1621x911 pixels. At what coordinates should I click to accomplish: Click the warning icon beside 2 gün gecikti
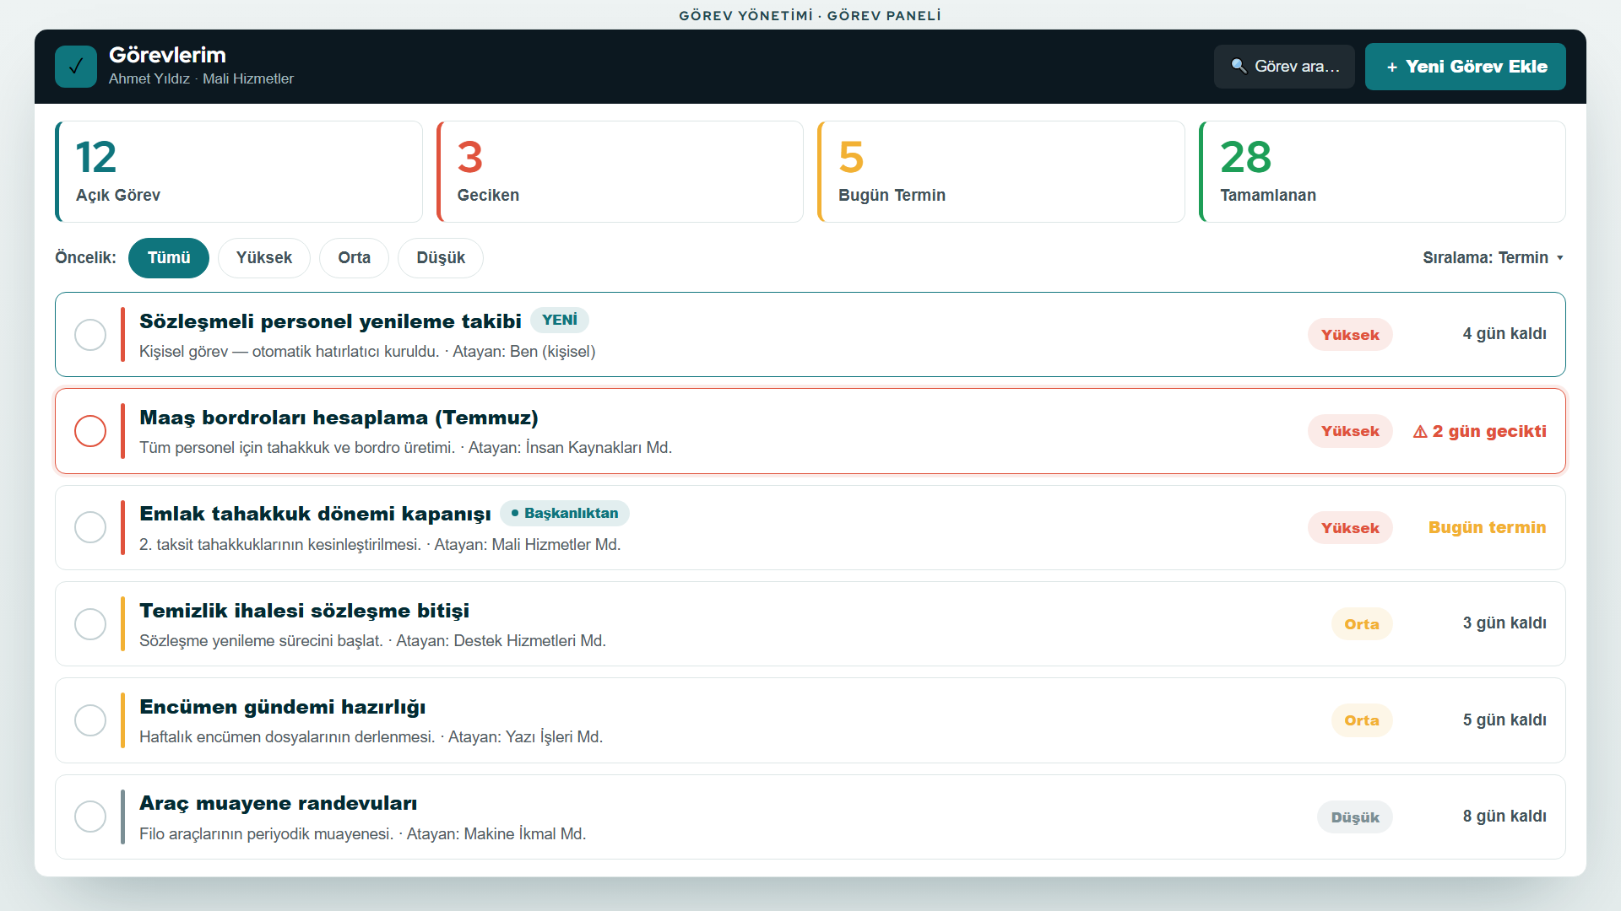coord(1420,432)
